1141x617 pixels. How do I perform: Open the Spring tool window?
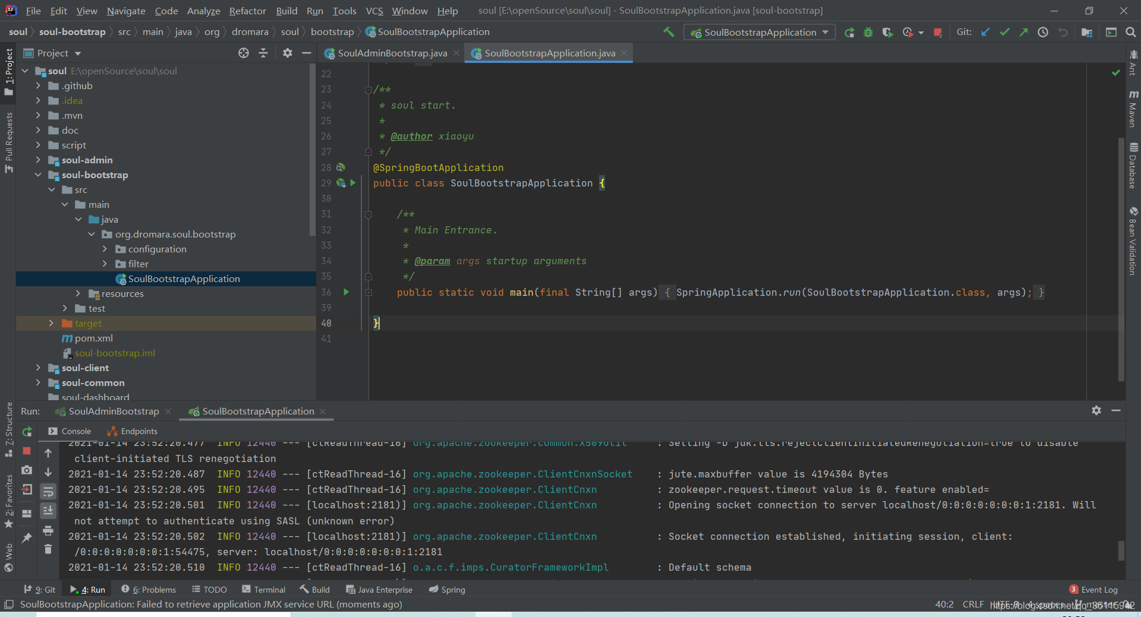(447, 590)
